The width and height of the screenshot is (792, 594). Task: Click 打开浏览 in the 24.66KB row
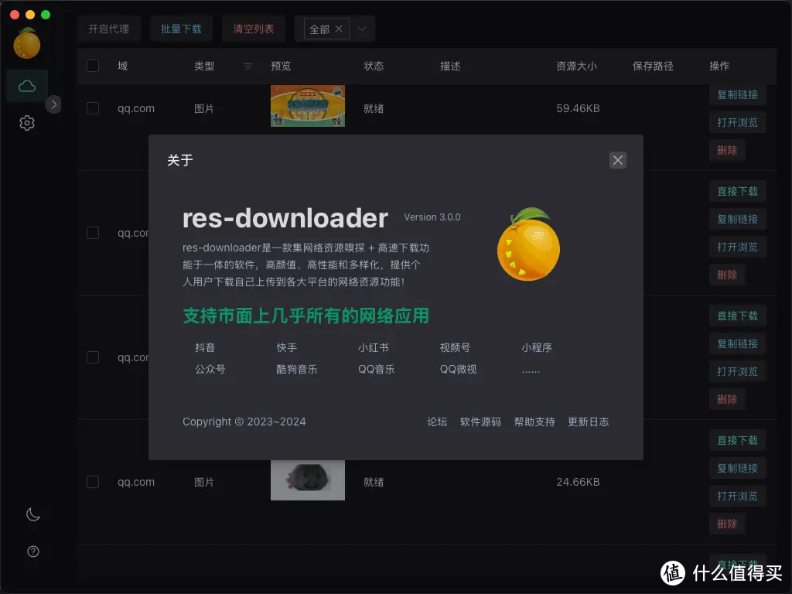737,496
